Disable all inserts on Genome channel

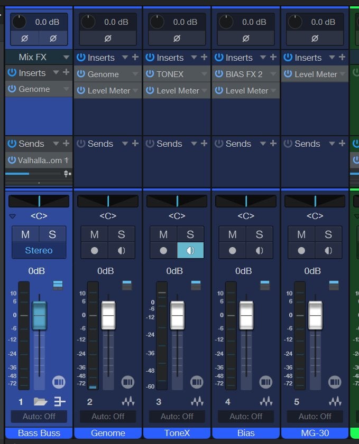81,58
